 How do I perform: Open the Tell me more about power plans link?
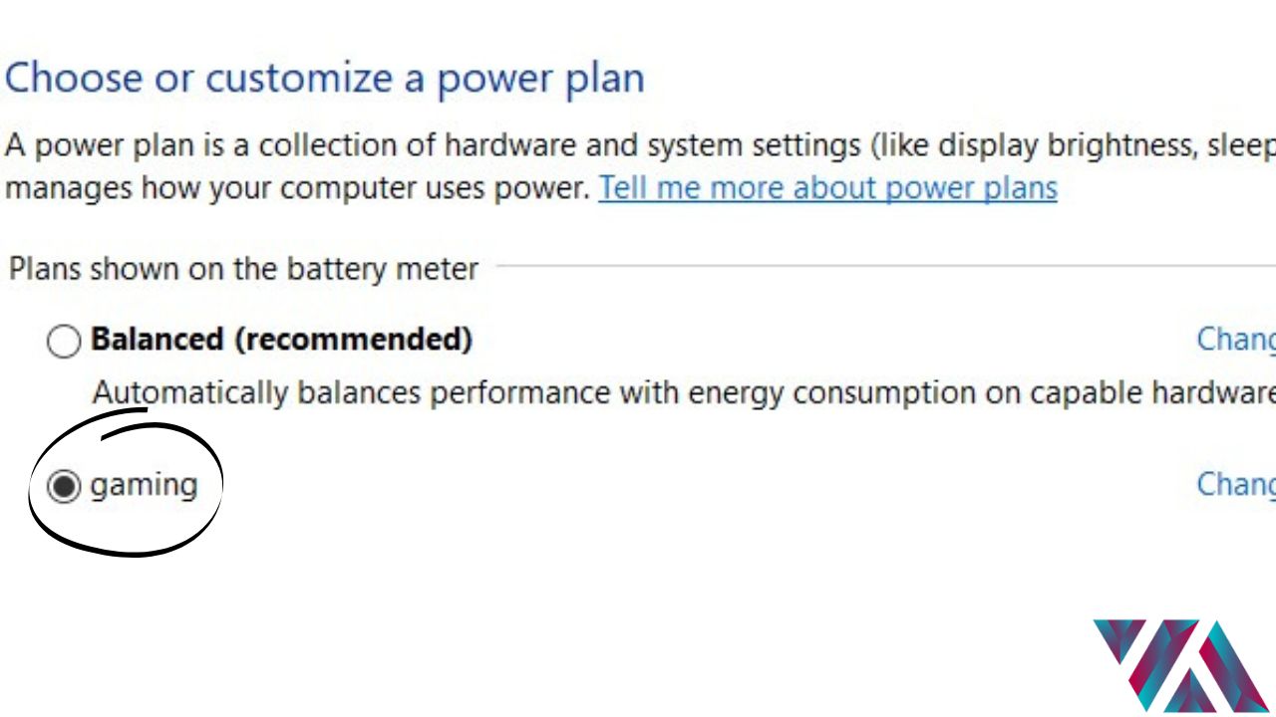827,187
